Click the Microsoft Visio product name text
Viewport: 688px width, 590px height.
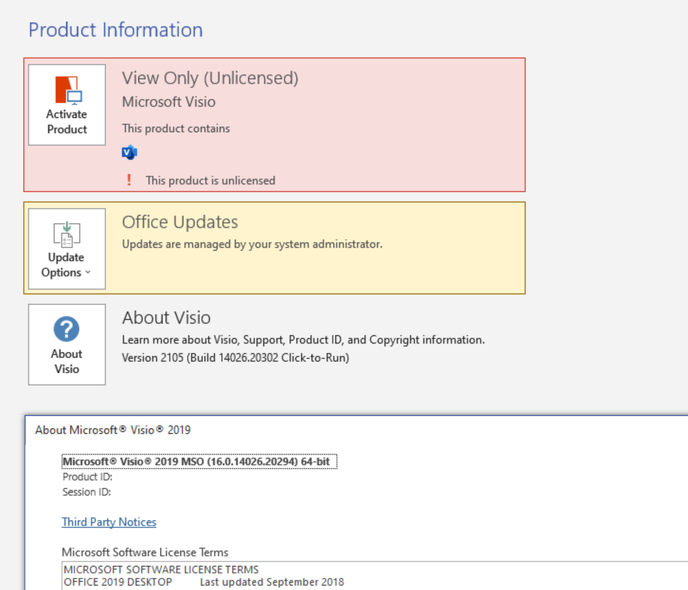(x=169, y=102)
